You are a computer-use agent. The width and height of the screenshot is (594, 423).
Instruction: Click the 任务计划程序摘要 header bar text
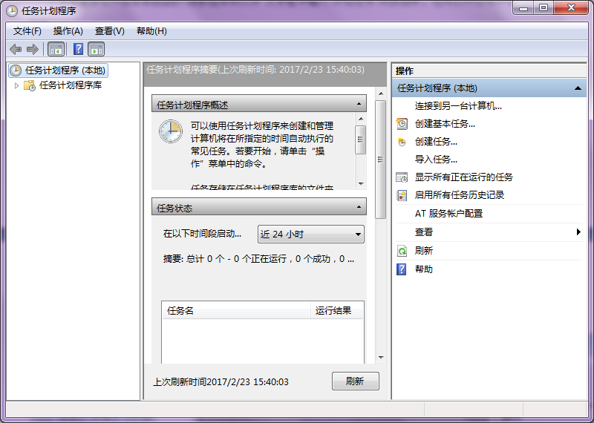(x=255, y=70)
